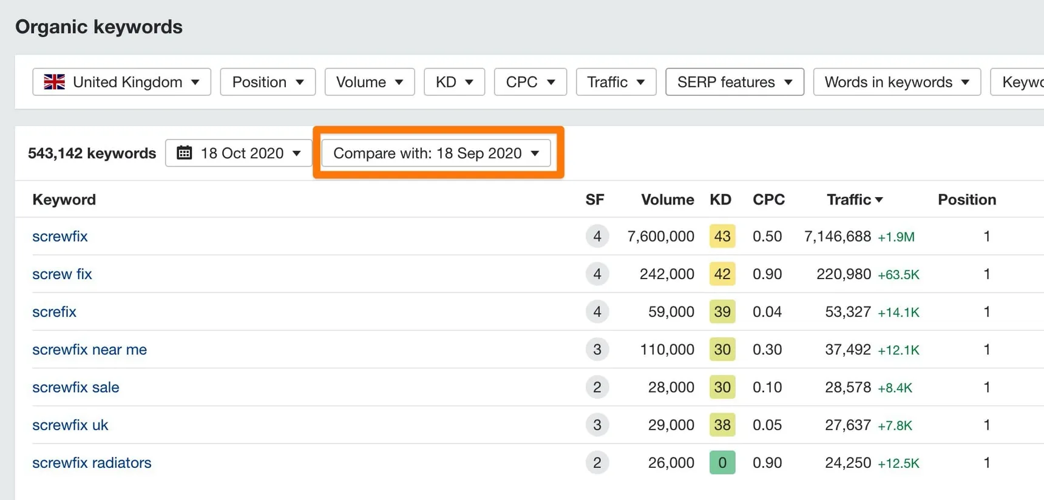Open the Traffic filter dropdown
Image resolution: width=1044 pixels, height=500 pixels.
tap(616, 82)
